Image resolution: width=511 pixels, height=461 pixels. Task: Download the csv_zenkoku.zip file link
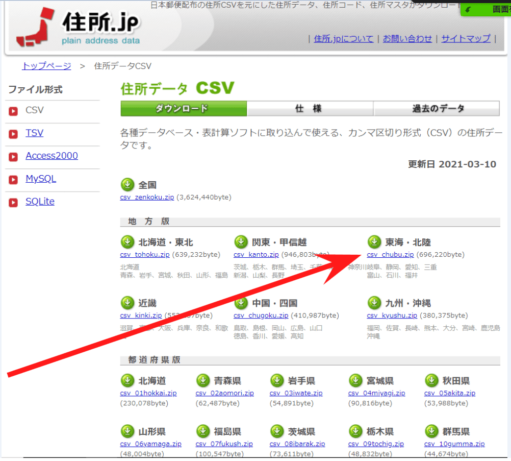(147, 197)
